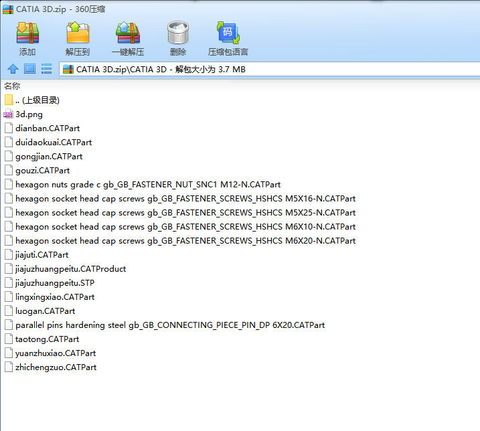The height and width of the screenshot is (431, 480).
Task: Go up with the blue up arrow
Action: click(13, 69)
